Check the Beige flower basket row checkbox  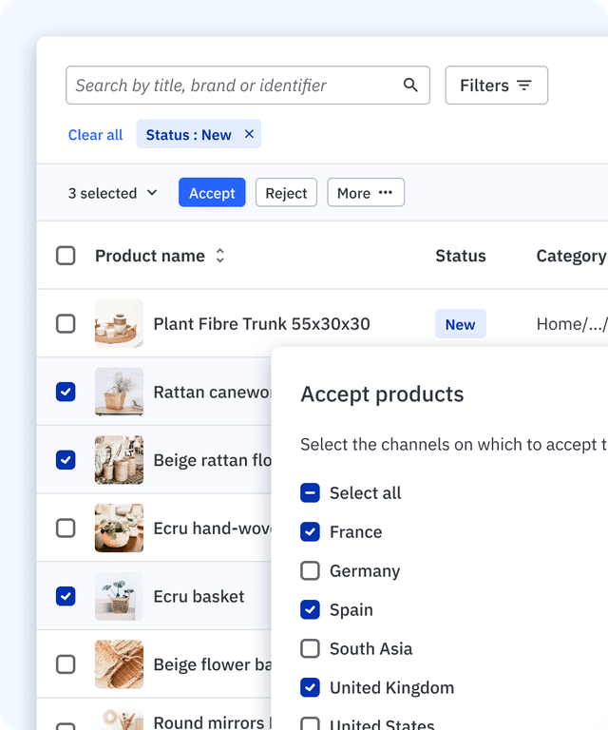coord(66,663)
